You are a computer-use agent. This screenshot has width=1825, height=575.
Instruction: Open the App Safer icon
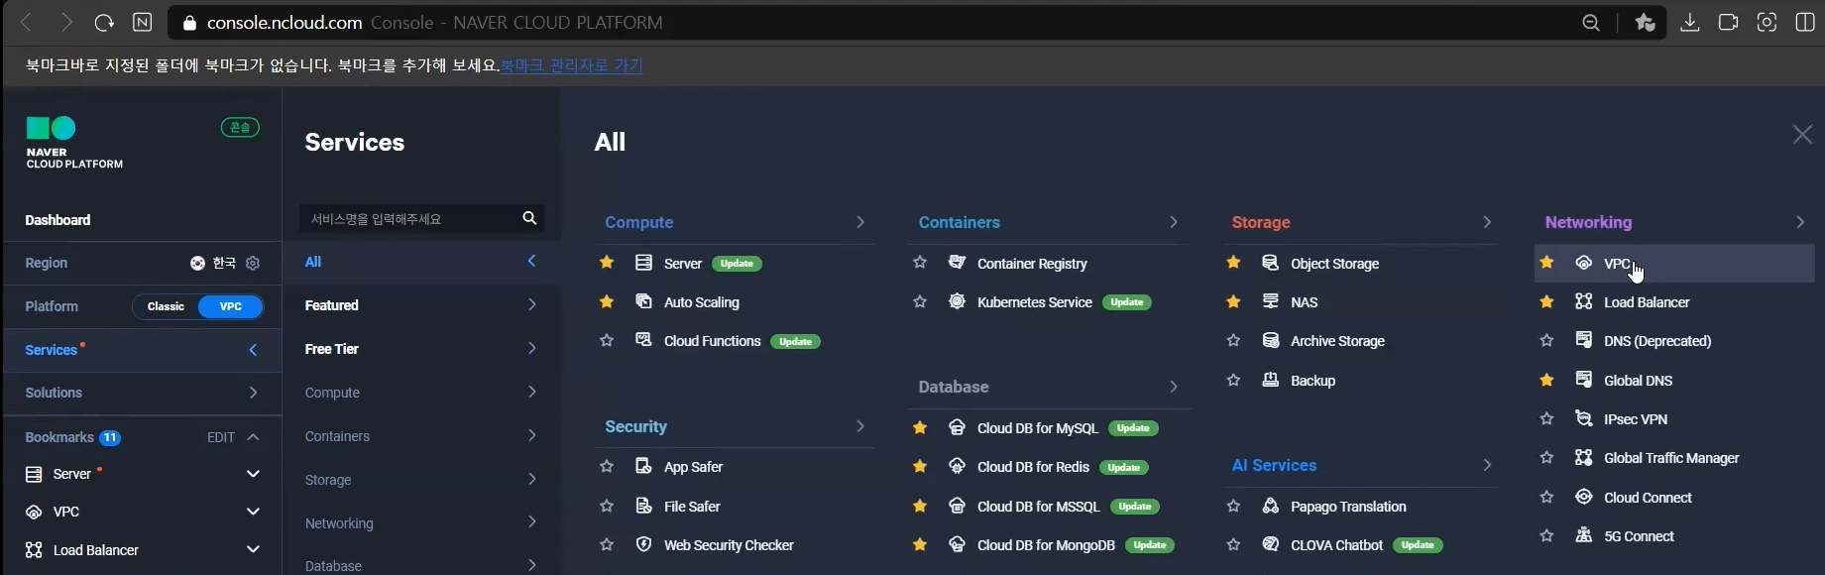coord(643,466)
